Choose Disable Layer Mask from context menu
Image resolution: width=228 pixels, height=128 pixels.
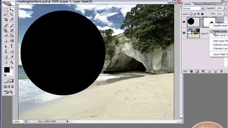pyautogui.click(x=219, y=26)
